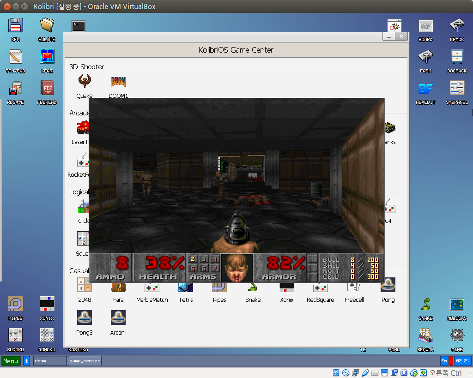The width and height of the screenshot is (473, 378).
Task: Click the taskbar arrows toggle button
Action: pos(26,361)
